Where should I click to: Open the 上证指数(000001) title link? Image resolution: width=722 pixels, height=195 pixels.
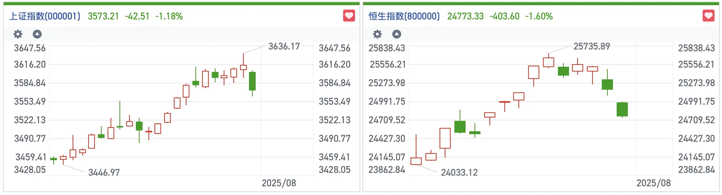click(x=45, y=16)
